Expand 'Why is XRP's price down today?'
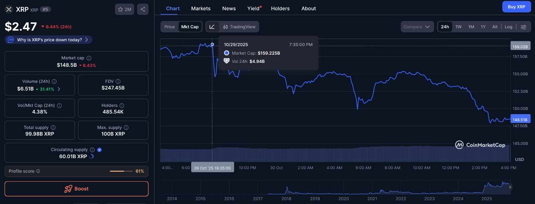535x204 pixels. (x=49, y=40)
